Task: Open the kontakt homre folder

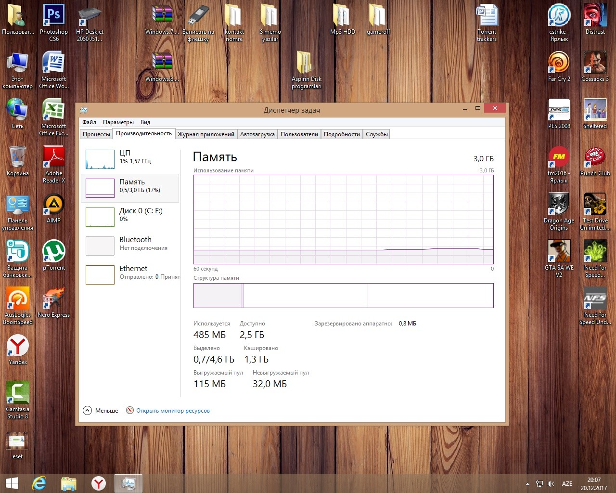Action: (x=234, y=22)
